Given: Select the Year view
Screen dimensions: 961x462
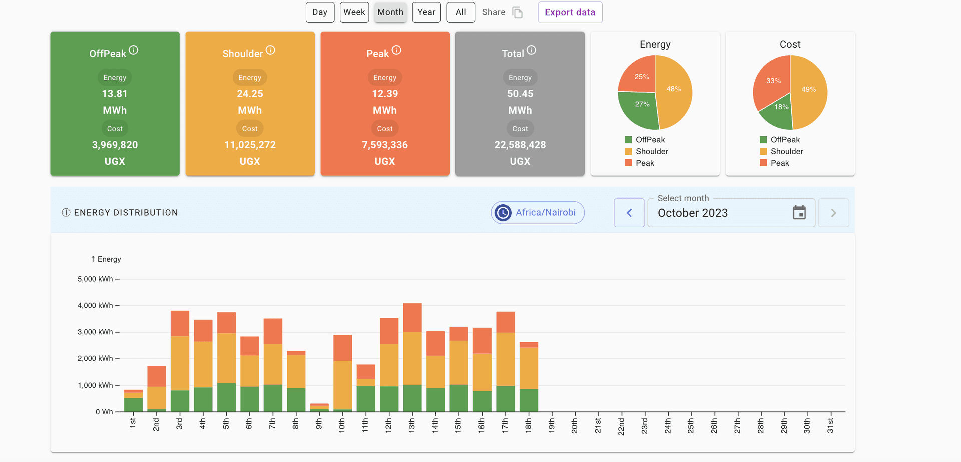Looking at the screenshot, I should coord(426,12).
